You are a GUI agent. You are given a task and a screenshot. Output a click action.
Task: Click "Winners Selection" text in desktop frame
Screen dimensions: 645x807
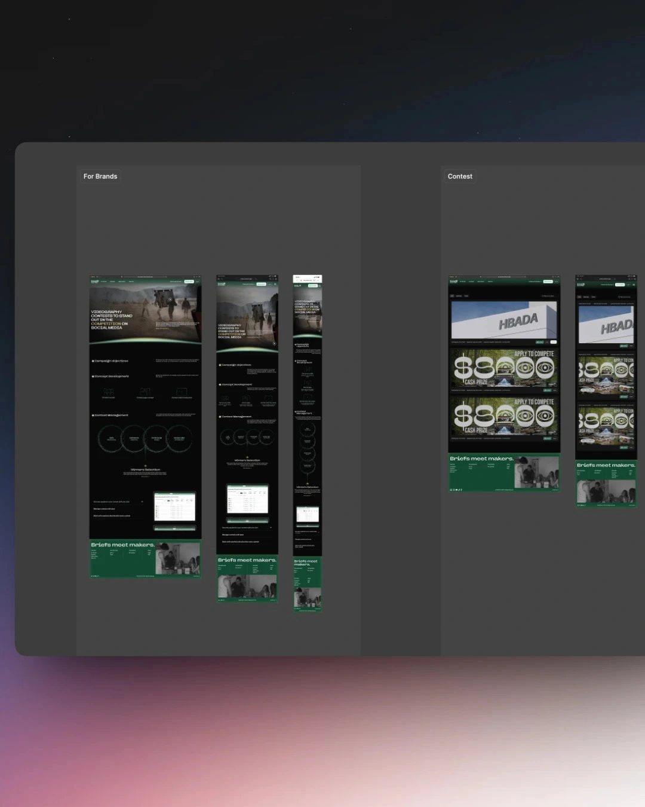(145, 470)
